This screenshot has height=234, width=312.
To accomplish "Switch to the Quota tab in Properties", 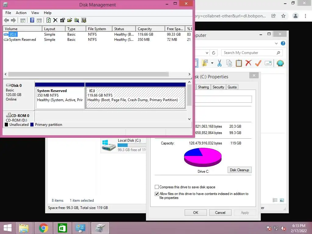I will (232, 87).
